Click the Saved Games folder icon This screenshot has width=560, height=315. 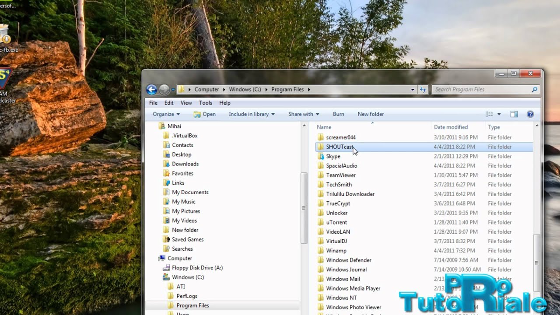pos(166,239)
